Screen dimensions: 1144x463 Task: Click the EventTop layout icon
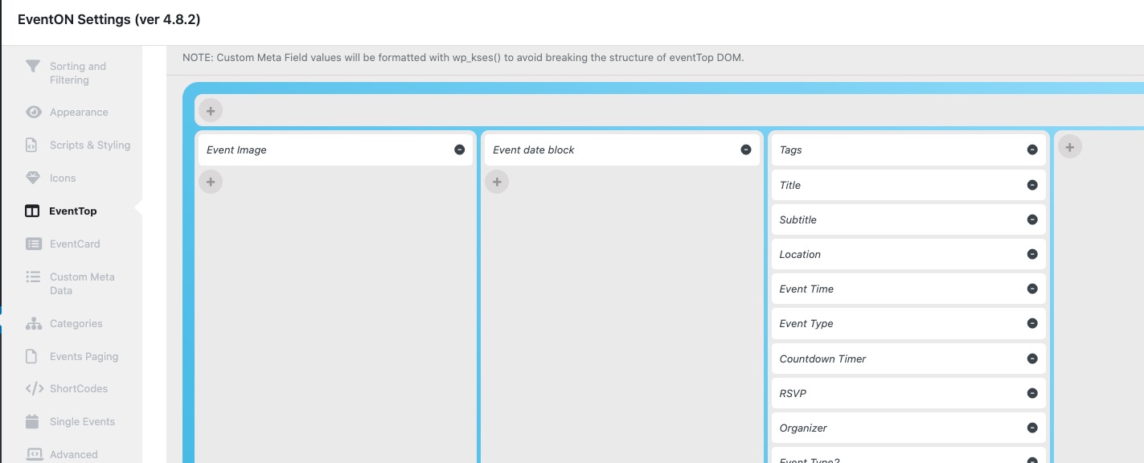(32, 211)
